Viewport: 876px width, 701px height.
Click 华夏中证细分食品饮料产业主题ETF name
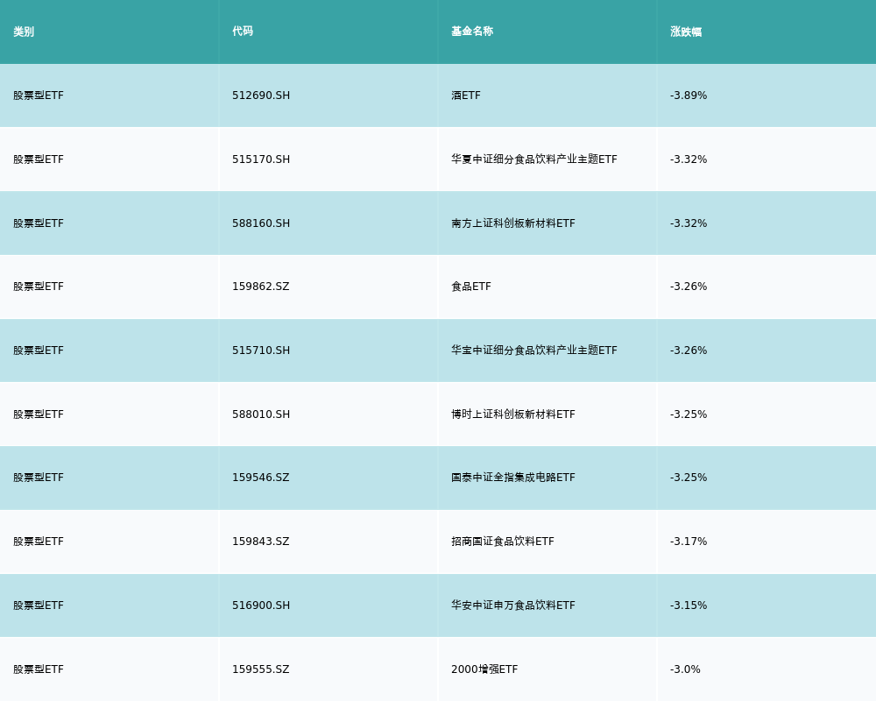(x=534, y=159)
